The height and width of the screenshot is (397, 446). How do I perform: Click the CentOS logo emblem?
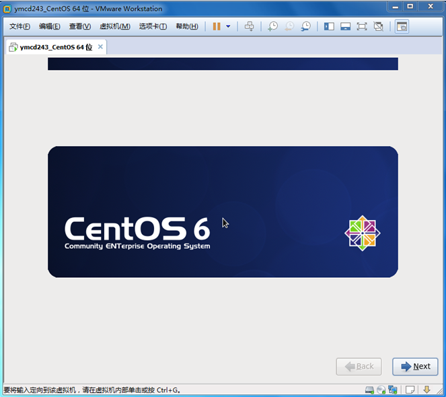[363, 233]
